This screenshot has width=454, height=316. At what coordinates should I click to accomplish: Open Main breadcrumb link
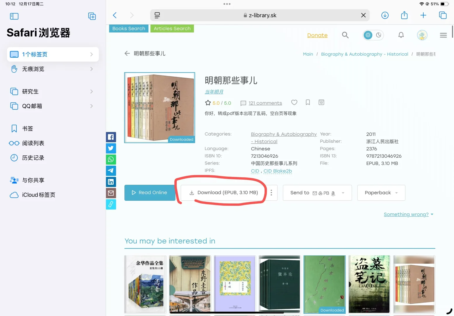coord(308,54)
